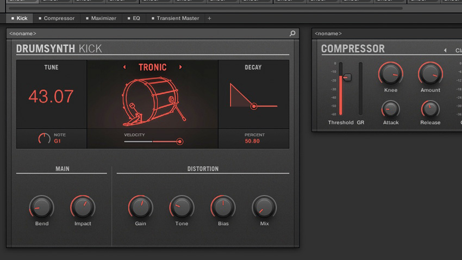Select previous kick engine left arrow
The image size is (462, 260).
[124, 67]
